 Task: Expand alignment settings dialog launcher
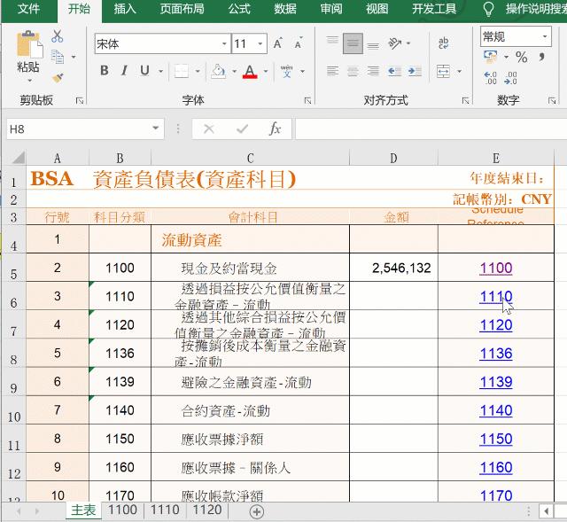point(465,101)
